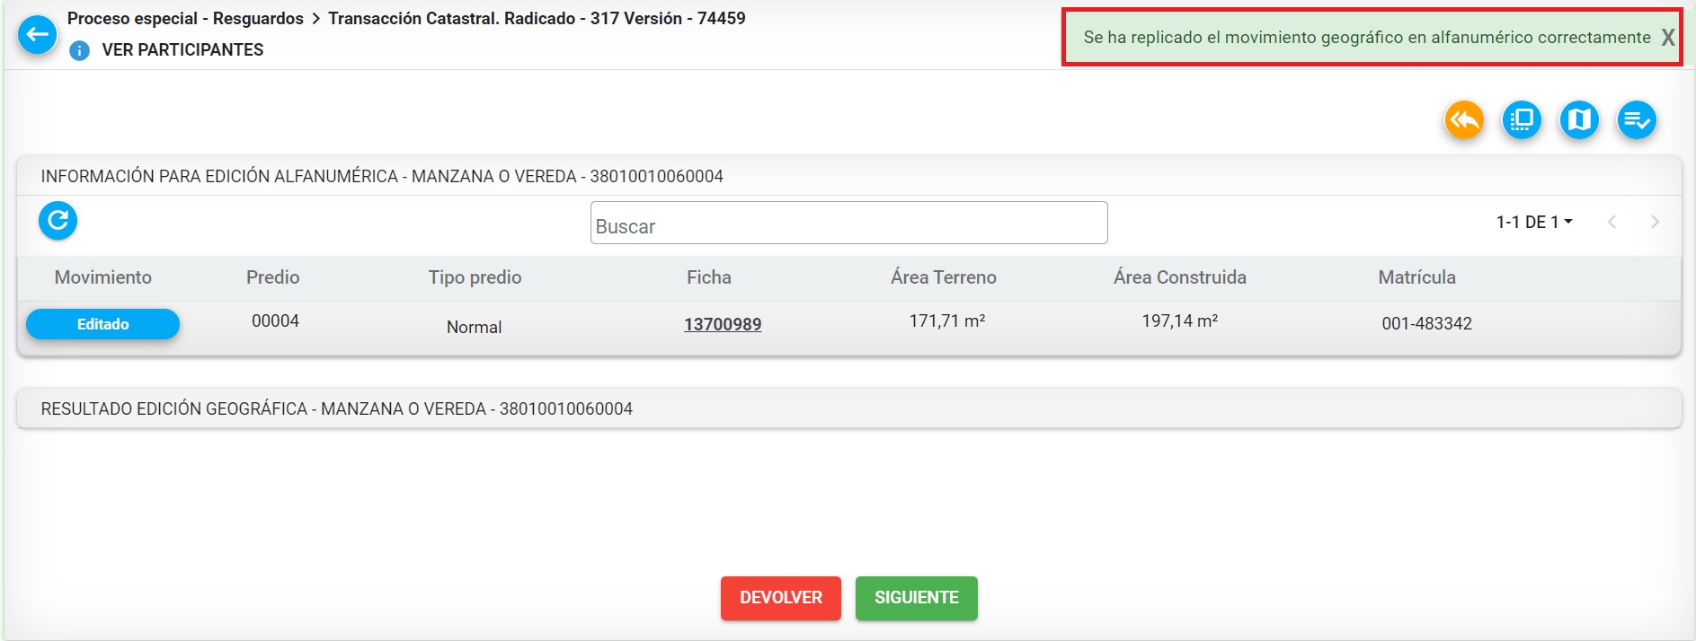Viewport: 1696px width, 641px height.
Task: Open the blue map icon button
Action: point(1579,119)
